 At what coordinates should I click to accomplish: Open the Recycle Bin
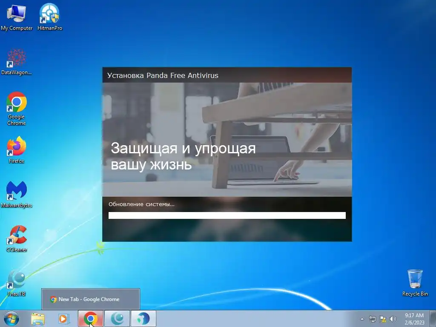(x=415, y=283)
